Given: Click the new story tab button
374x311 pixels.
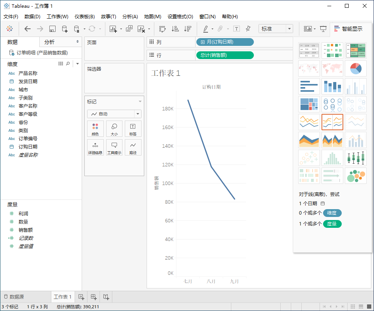Looking at the screenshot, I should [106, 297].
